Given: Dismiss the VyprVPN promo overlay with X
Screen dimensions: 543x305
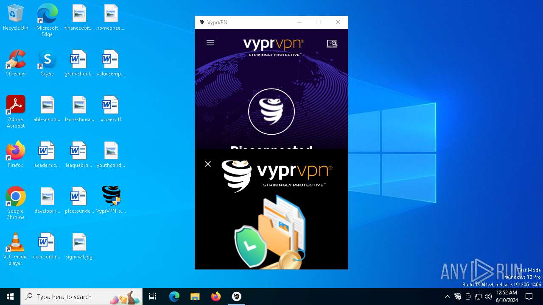Looking at the screenshot, I should click(x=208, y=164).
